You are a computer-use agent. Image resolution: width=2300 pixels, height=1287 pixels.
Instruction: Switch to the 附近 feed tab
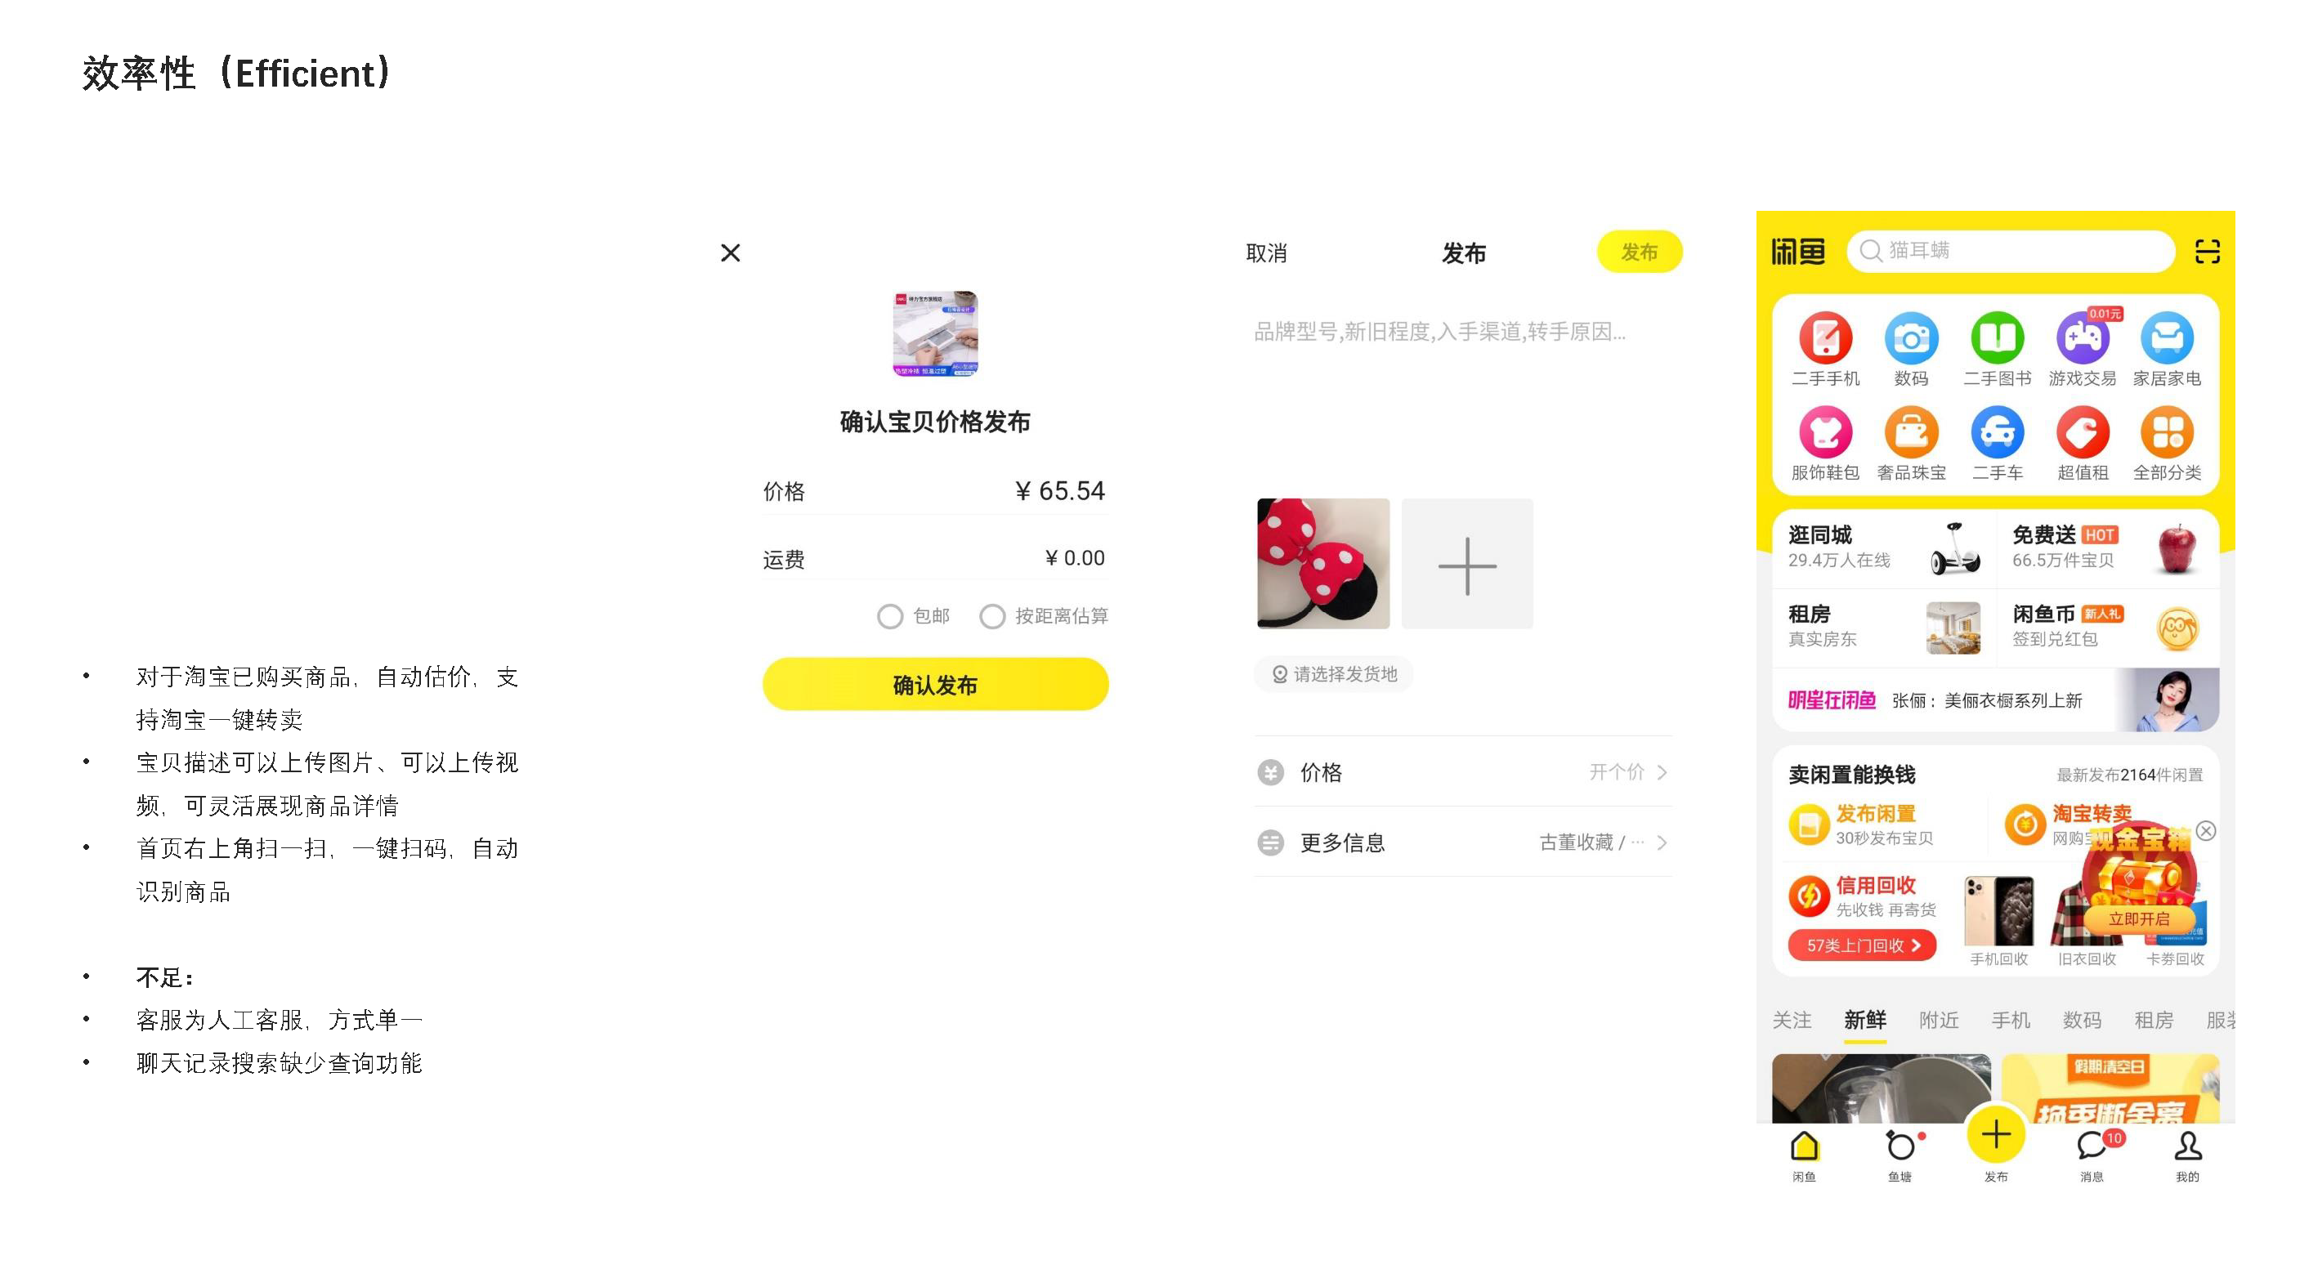(x=1939, y=1019)
